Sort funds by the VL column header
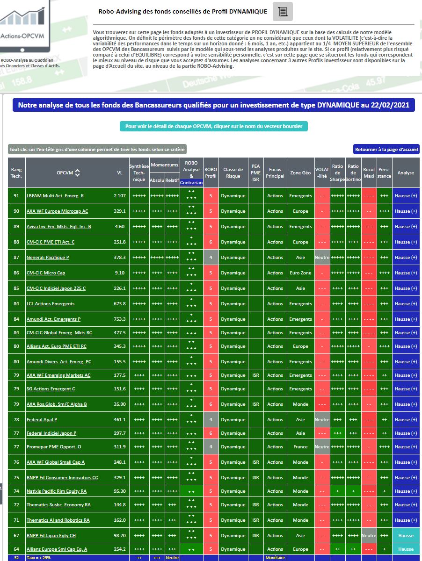 (x=120, y=173)
